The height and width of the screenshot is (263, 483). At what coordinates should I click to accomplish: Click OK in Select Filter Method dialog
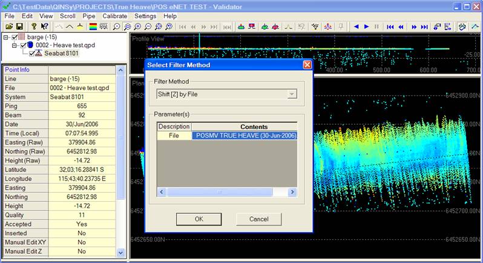click(199, 218)
